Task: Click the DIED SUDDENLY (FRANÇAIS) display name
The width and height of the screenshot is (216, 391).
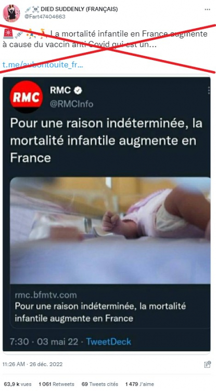Action: pyautogui.click(x=79, y=9)
